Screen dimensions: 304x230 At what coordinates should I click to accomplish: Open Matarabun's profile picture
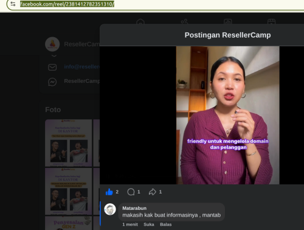[x=110, y=209]
